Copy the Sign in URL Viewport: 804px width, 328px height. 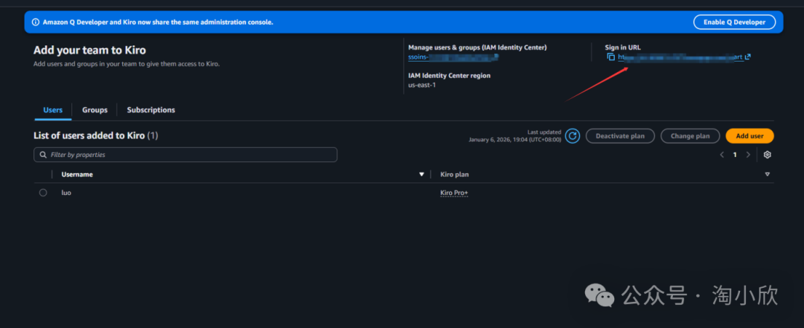610,57
